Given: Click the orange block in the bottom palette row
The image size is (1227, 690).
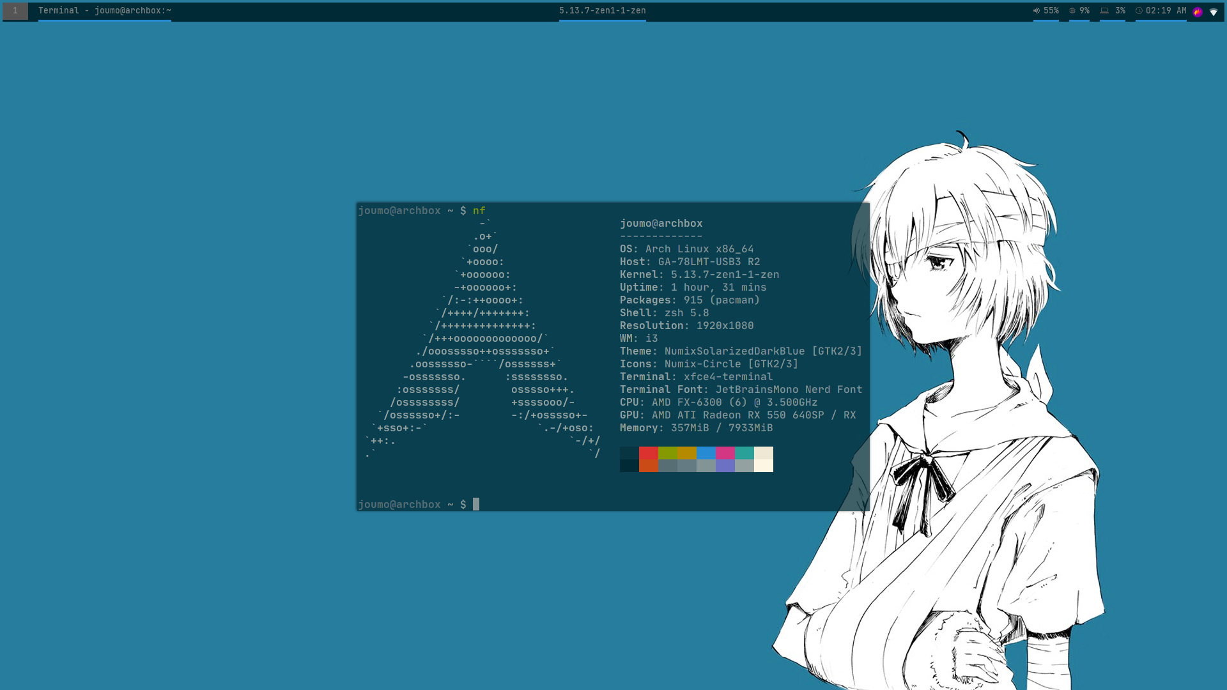Looking at the screenshot, I should [x=648, y=466].
